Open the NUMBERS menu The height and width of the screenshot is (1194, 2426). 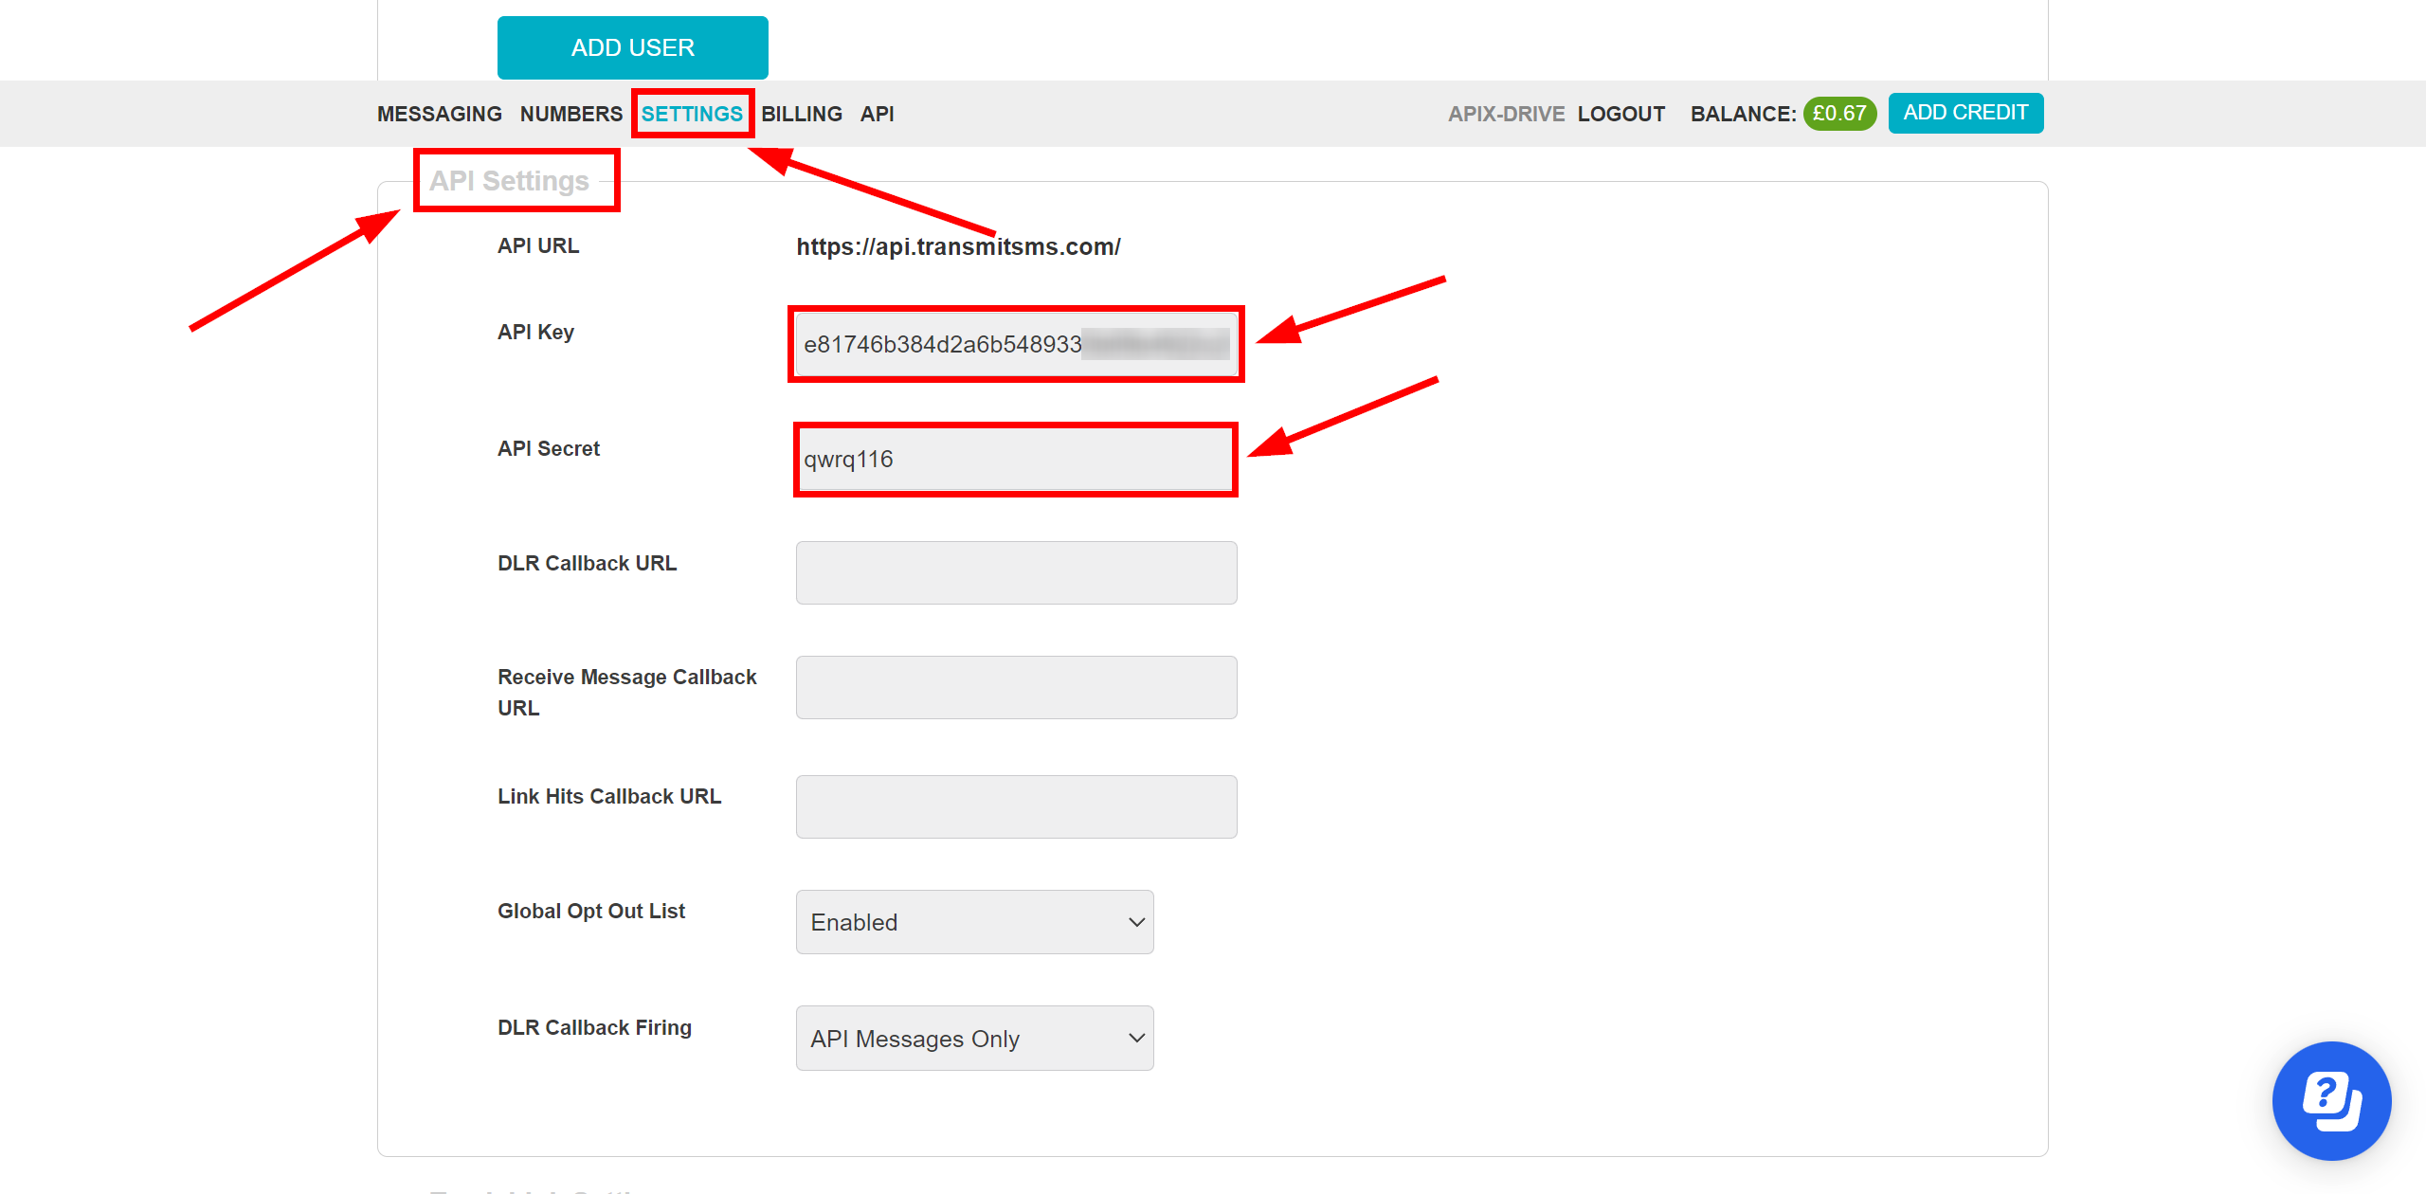[571, 114]
